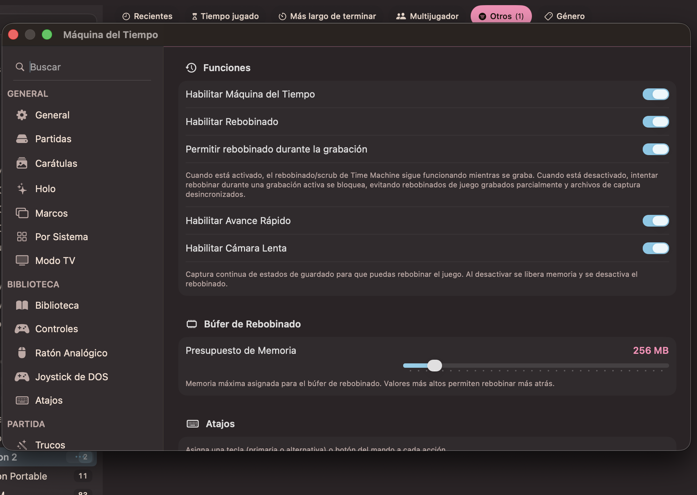
Task: Open the Género filter tab
Action: [x=565, y=16]
